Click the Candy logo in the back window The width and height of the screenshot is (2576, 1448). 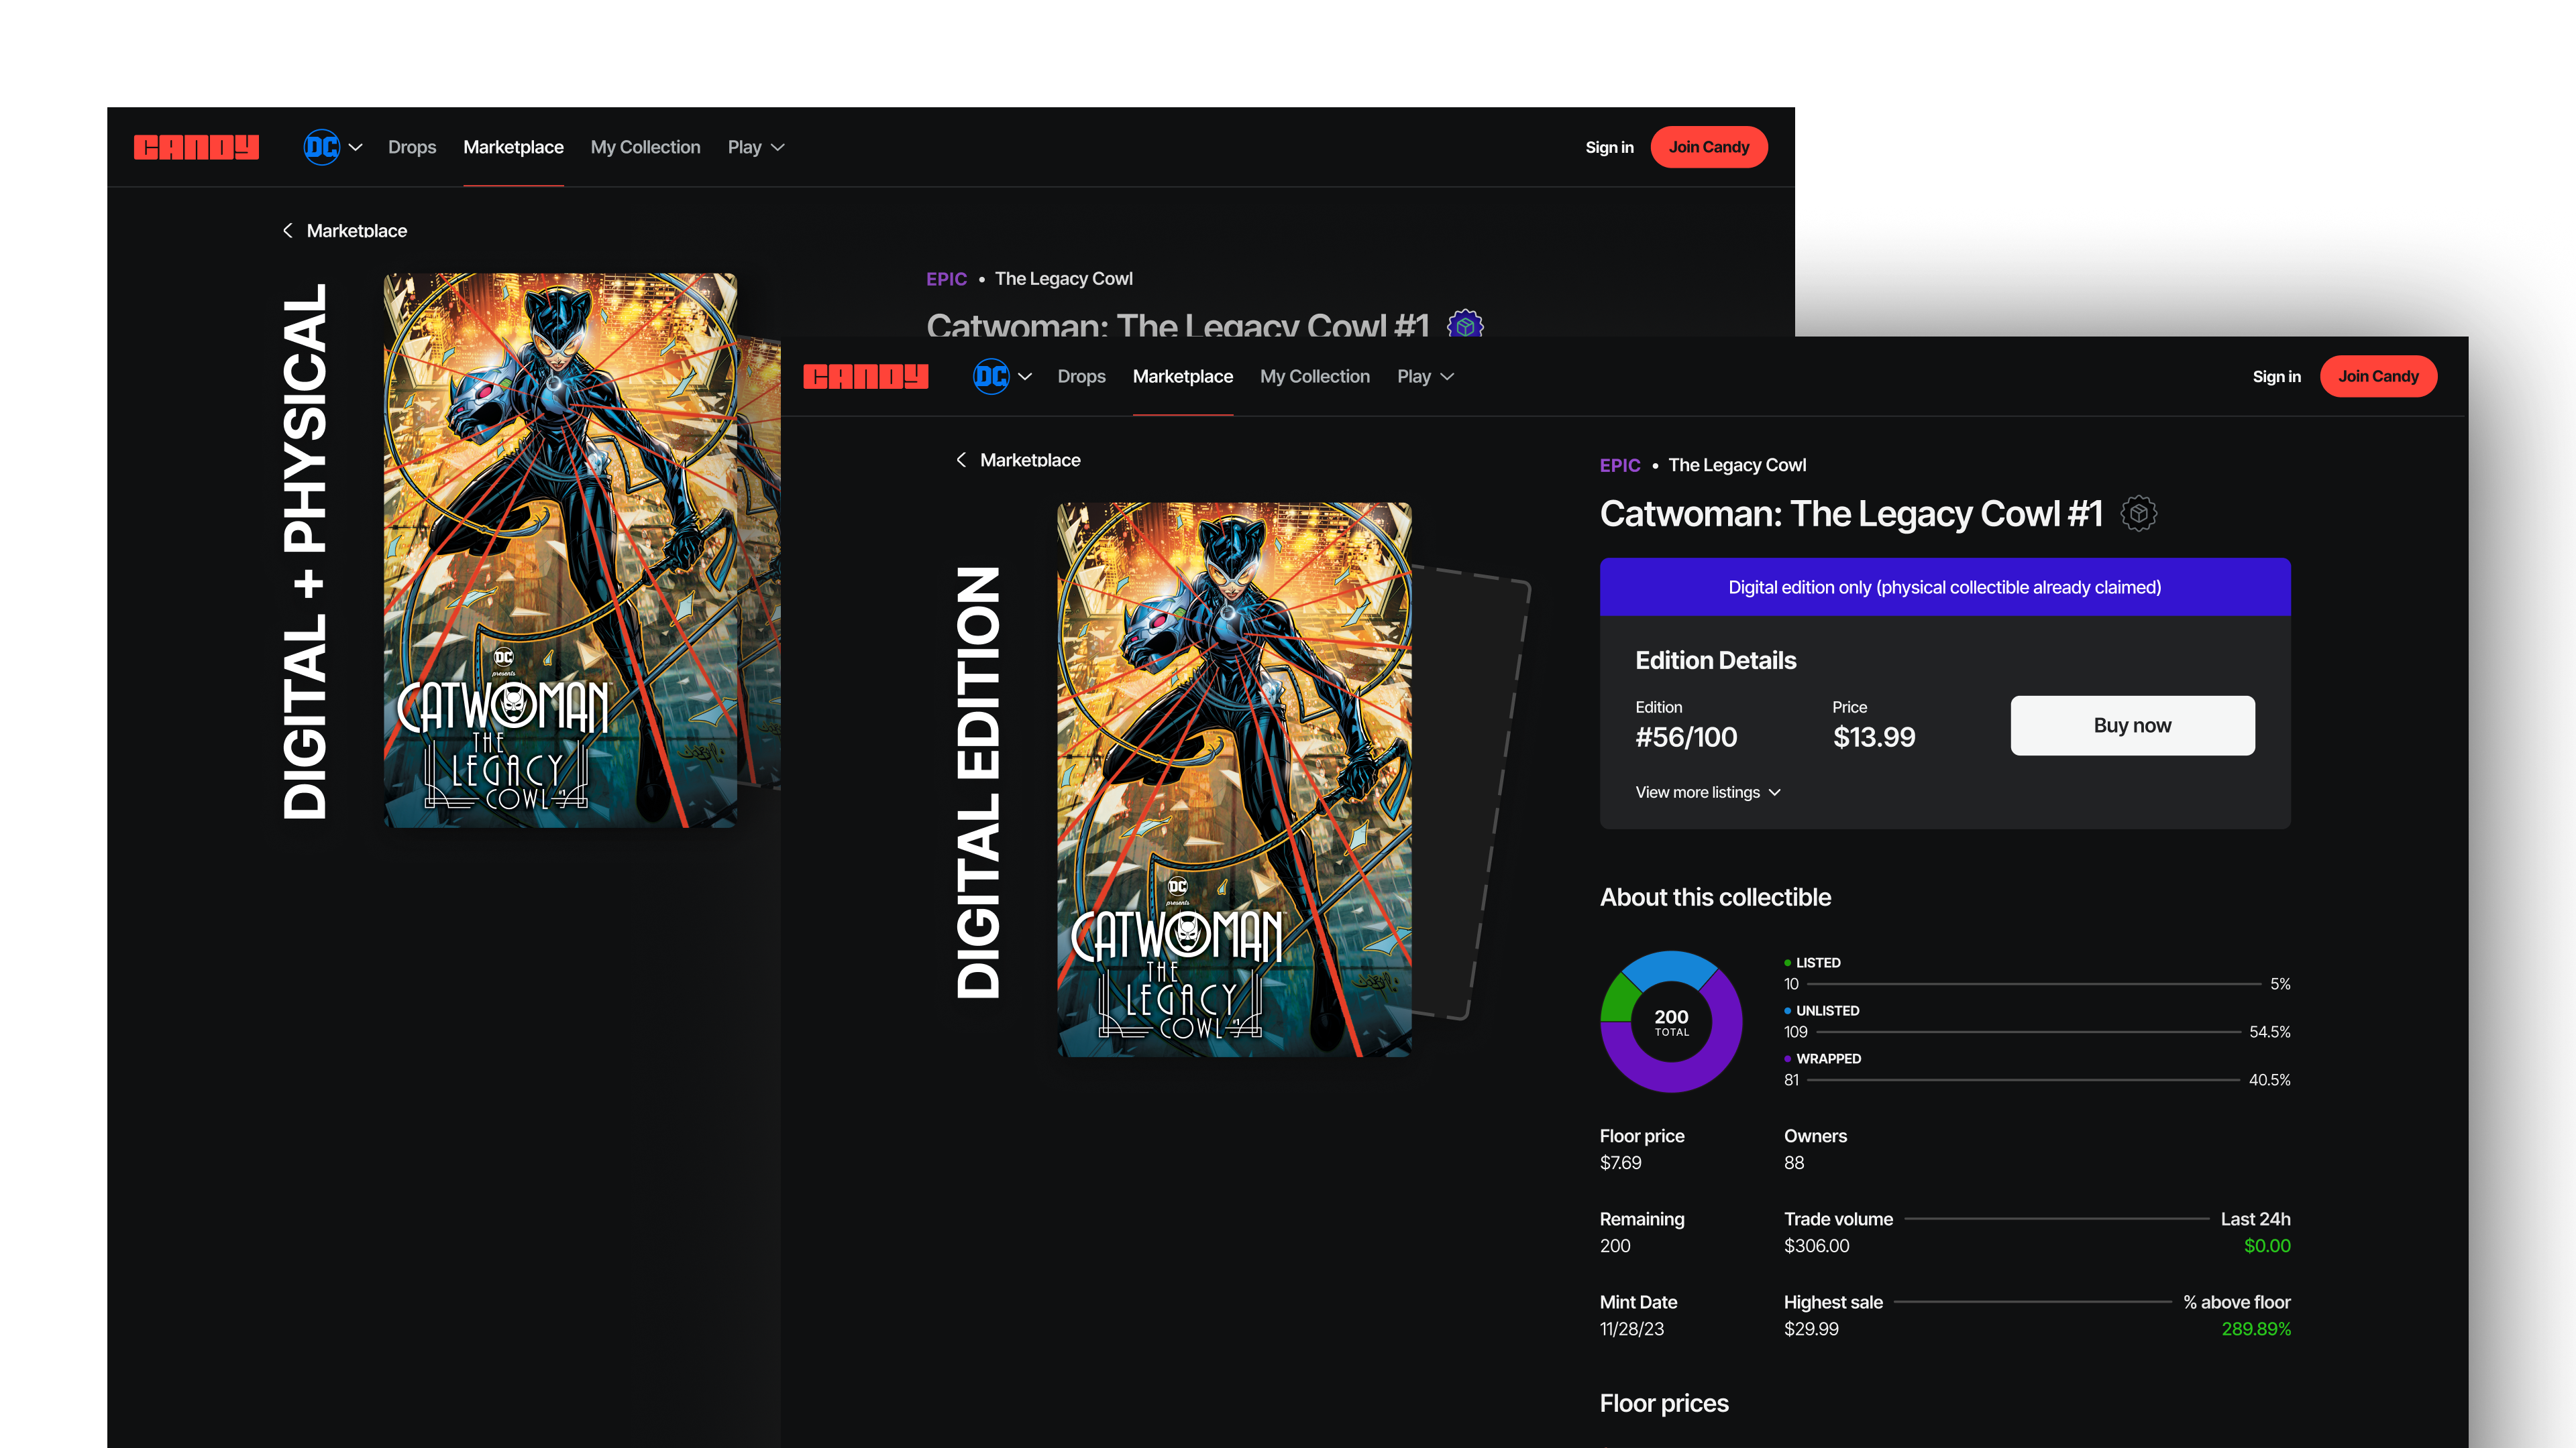point(196,148)
